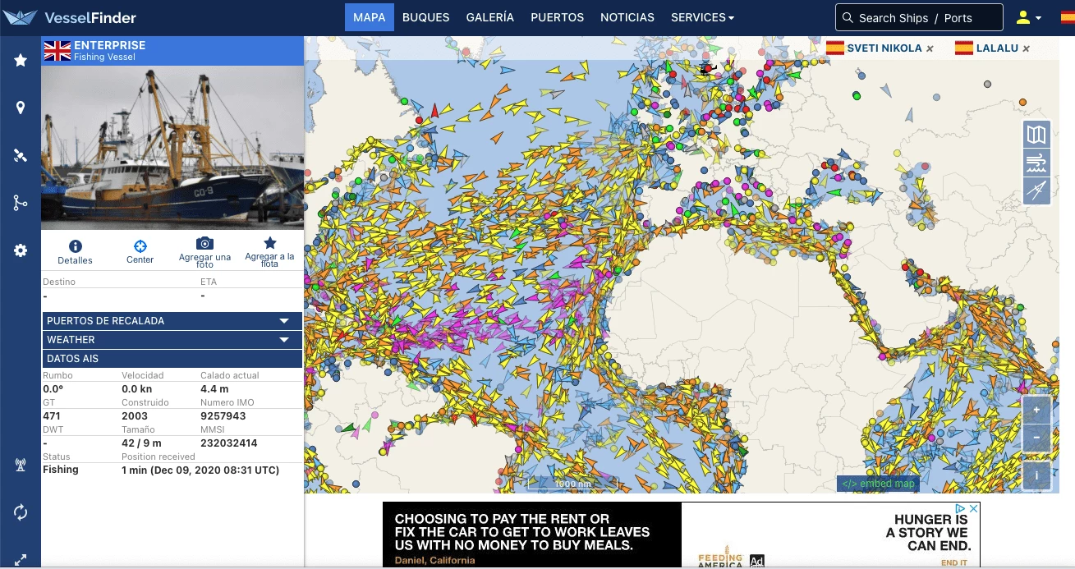1075x569 pixels.
Task: Click the DATOS AIS section header
Action: pyautogui.click(x=172, y=359)
